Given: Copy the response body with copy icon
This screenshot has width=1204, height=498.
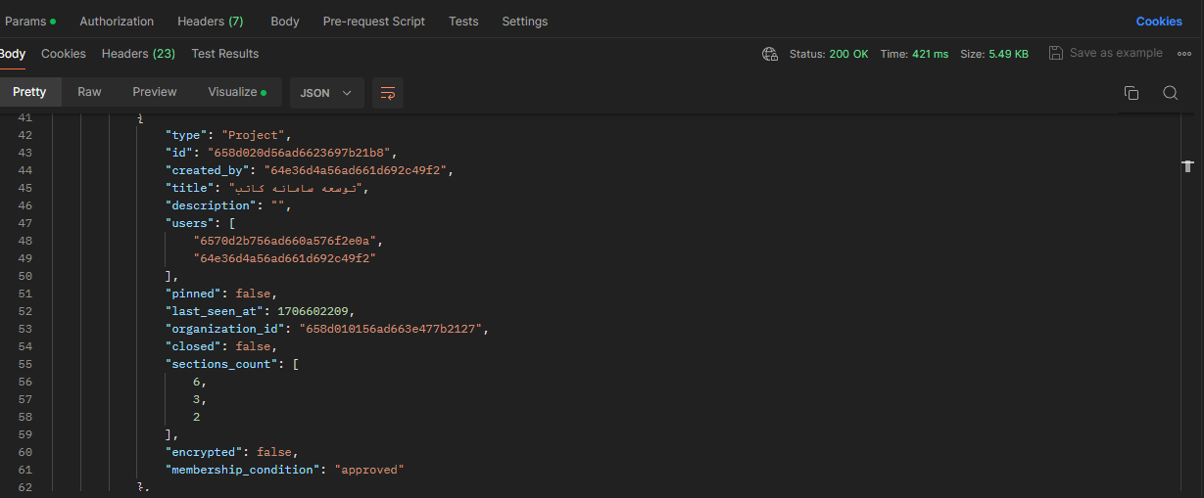Looking at the screenshot, I should (1131, 93).
